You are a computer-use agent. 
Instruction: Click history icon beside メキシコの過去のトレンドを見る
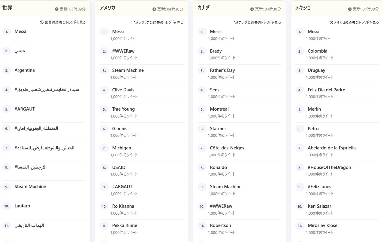(x=331, y=22)
